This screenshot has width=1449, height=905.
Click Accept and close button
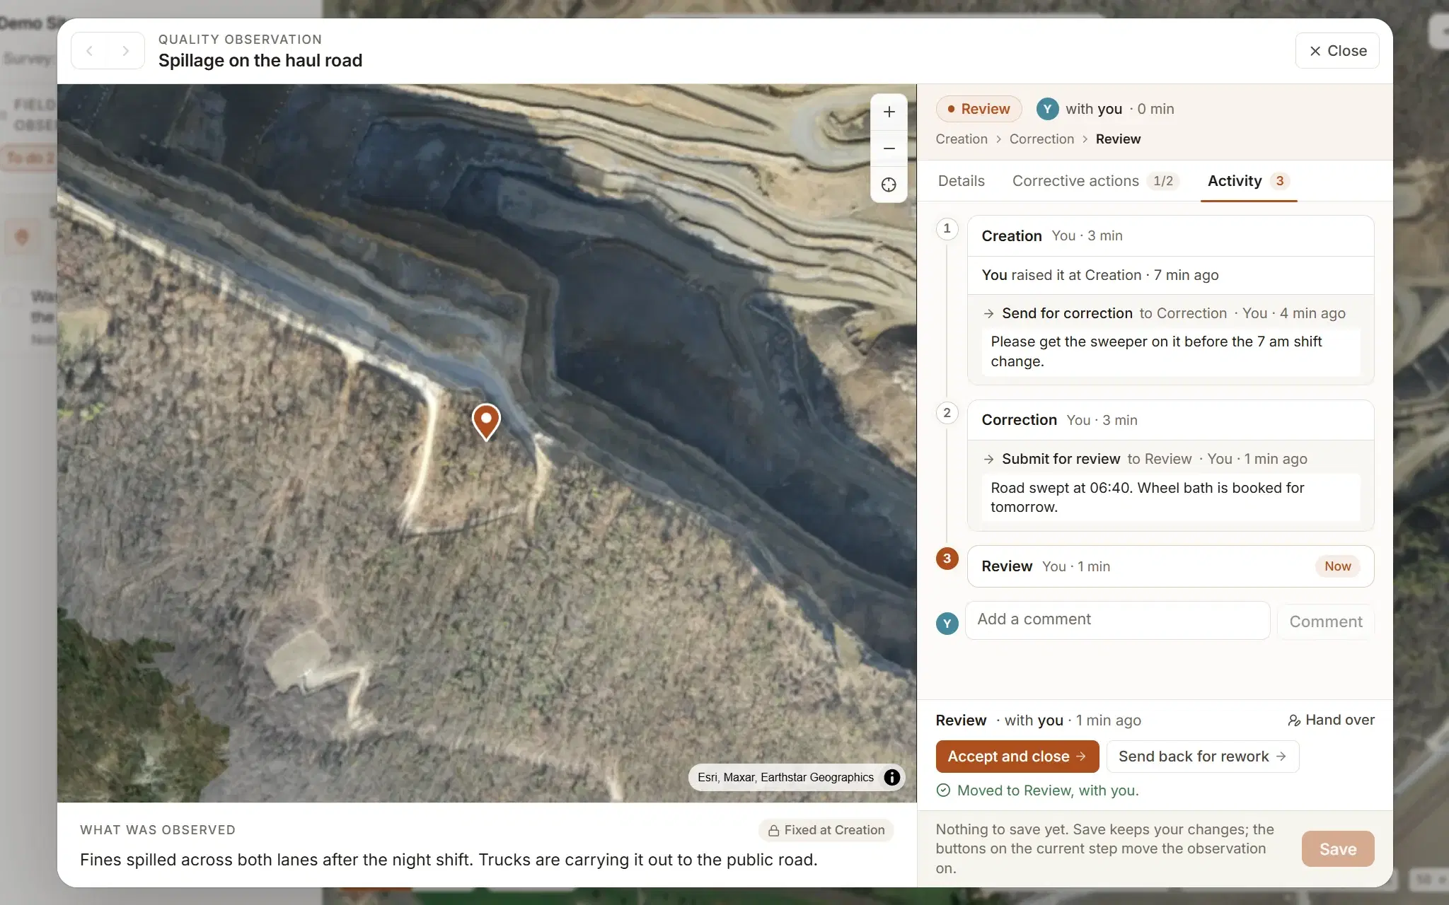pyautogui.click(x=1017, y=757)
